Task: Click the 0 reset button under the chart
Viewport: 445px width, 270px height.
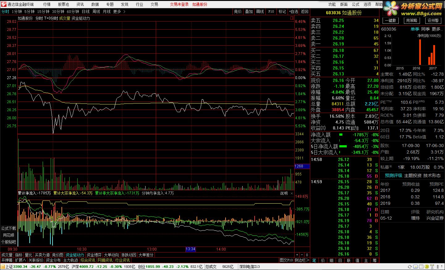Action: (x=307, y=255)
